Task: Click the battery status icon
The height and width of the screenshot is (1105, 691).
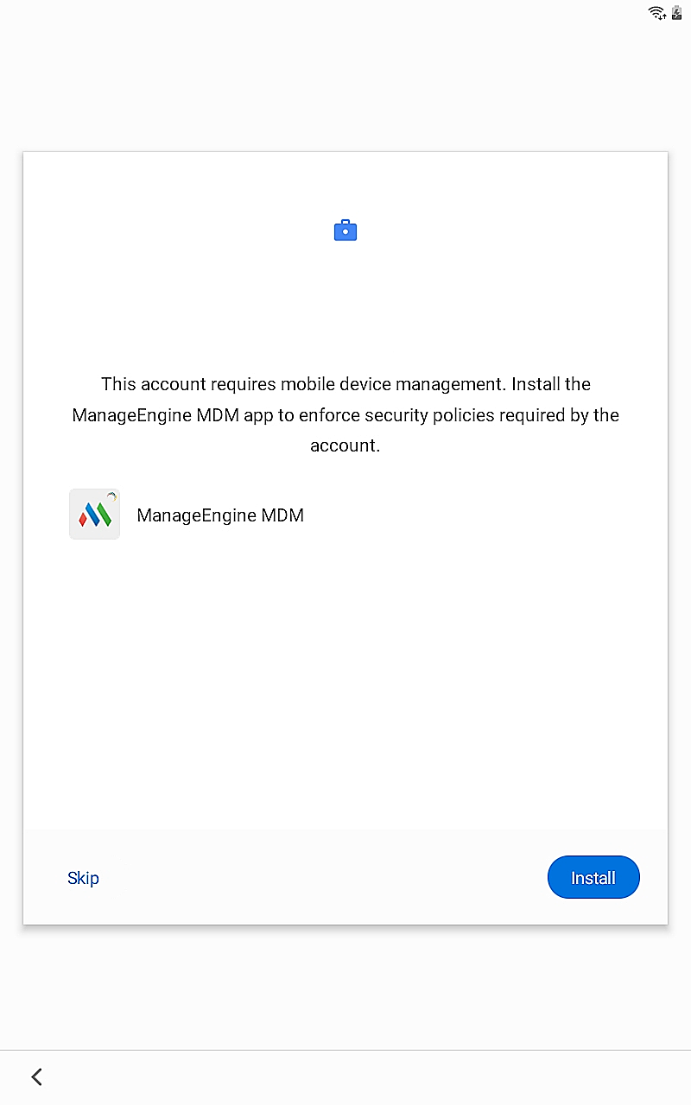Action: point(677,12)
